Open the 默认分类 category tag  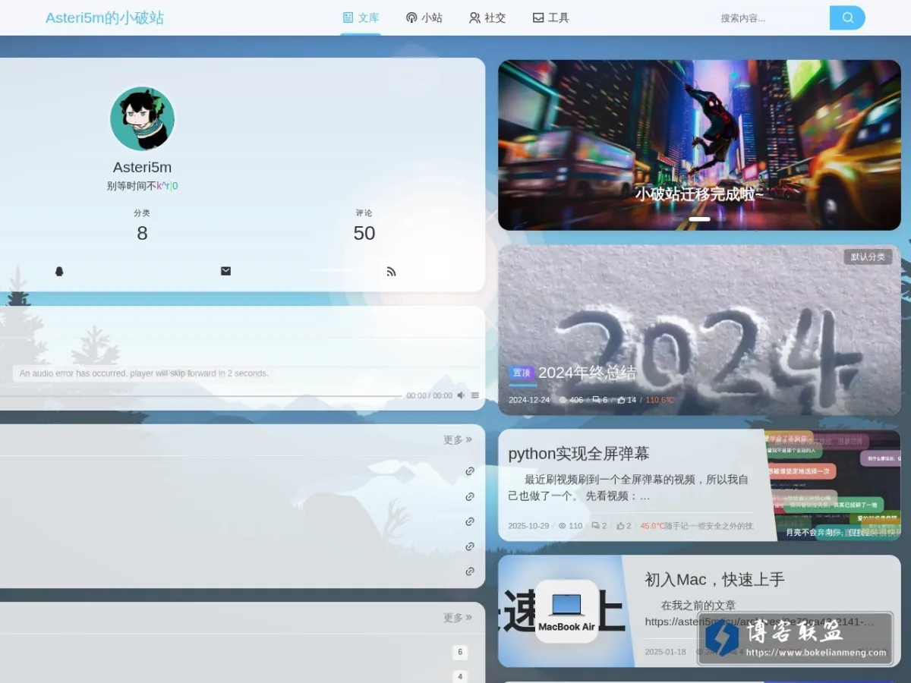click(x=868, y=257)
